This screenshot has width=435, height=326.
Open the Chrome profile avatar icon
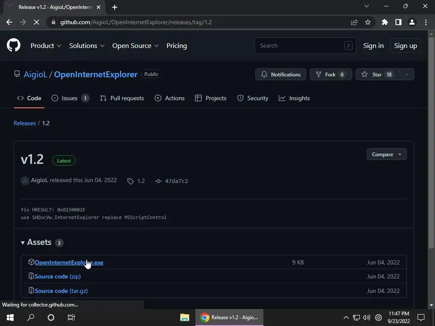412,22
